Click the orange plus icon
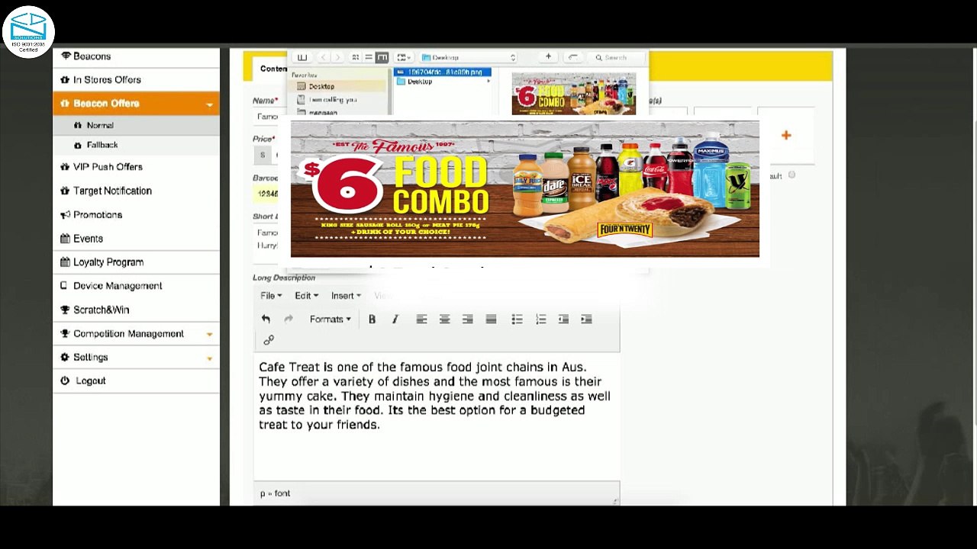Viewport: 977px width, 549px height. (x=786, y=136)
